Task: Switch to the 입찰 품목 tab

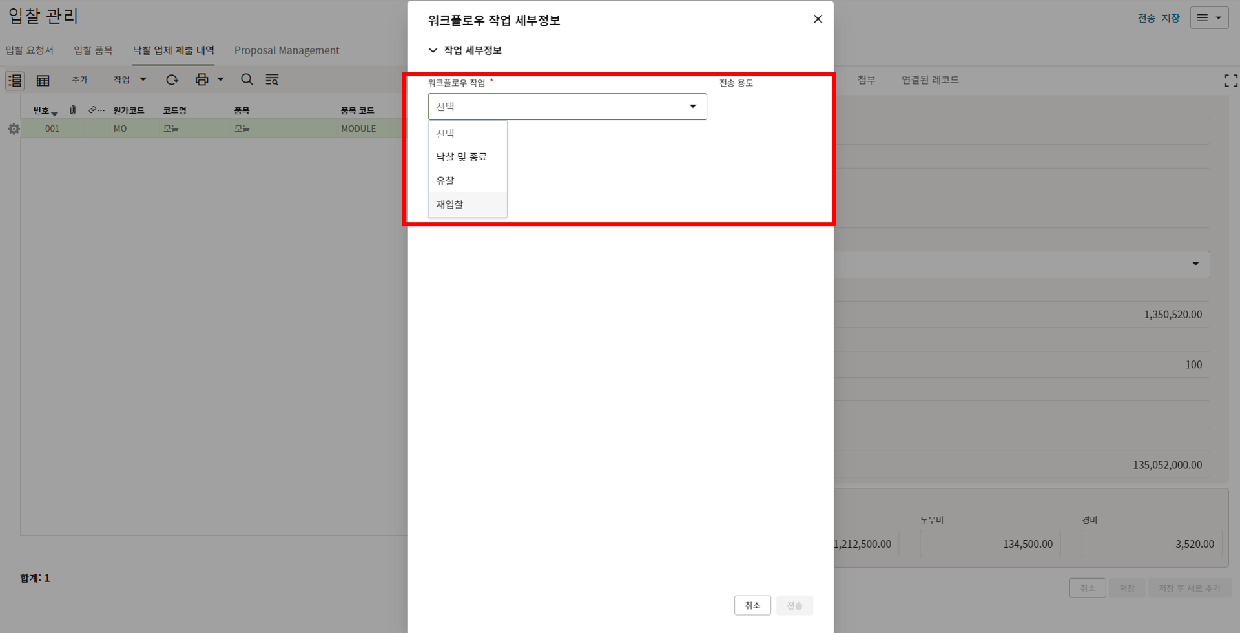Action: pos(93,50)
